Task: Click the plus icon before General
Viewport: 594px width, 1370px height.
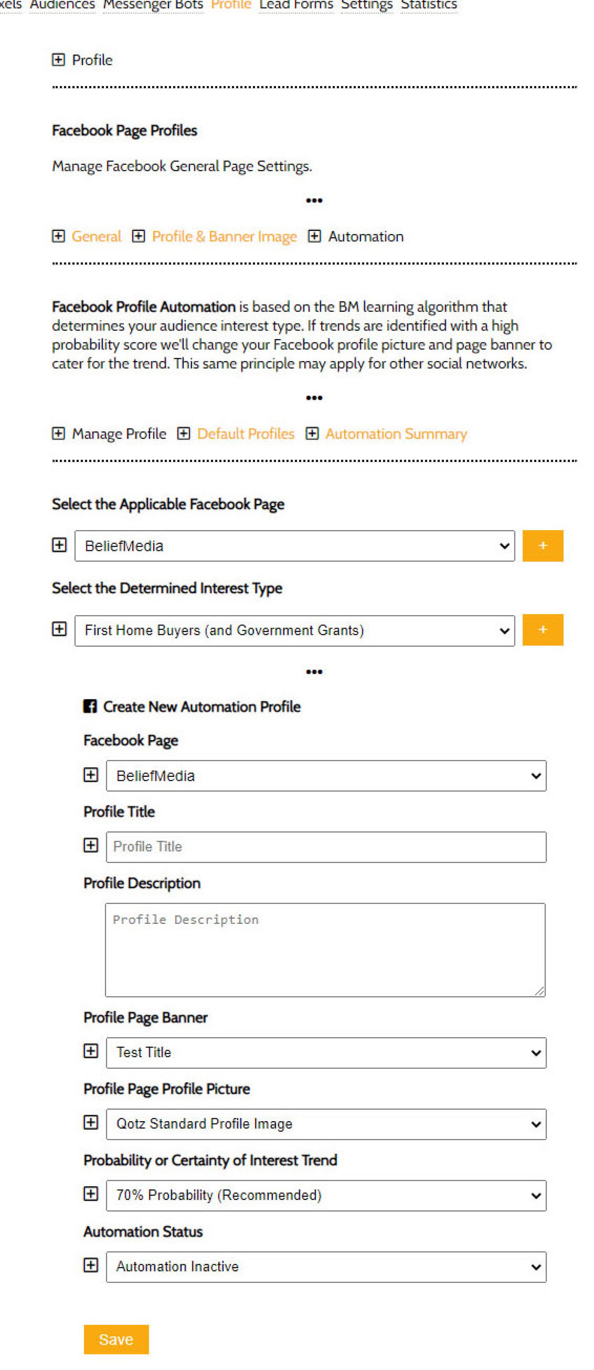Action: click(59, 236)
